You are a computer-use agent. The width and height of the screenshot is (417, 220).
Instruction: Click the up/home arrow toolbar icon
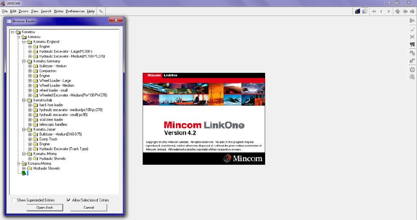[x=397, y=11]
